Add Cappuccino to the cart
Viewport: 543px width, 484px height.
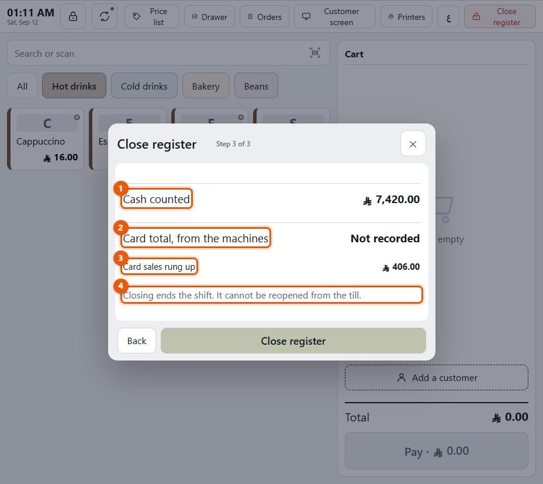coord(46,139)
